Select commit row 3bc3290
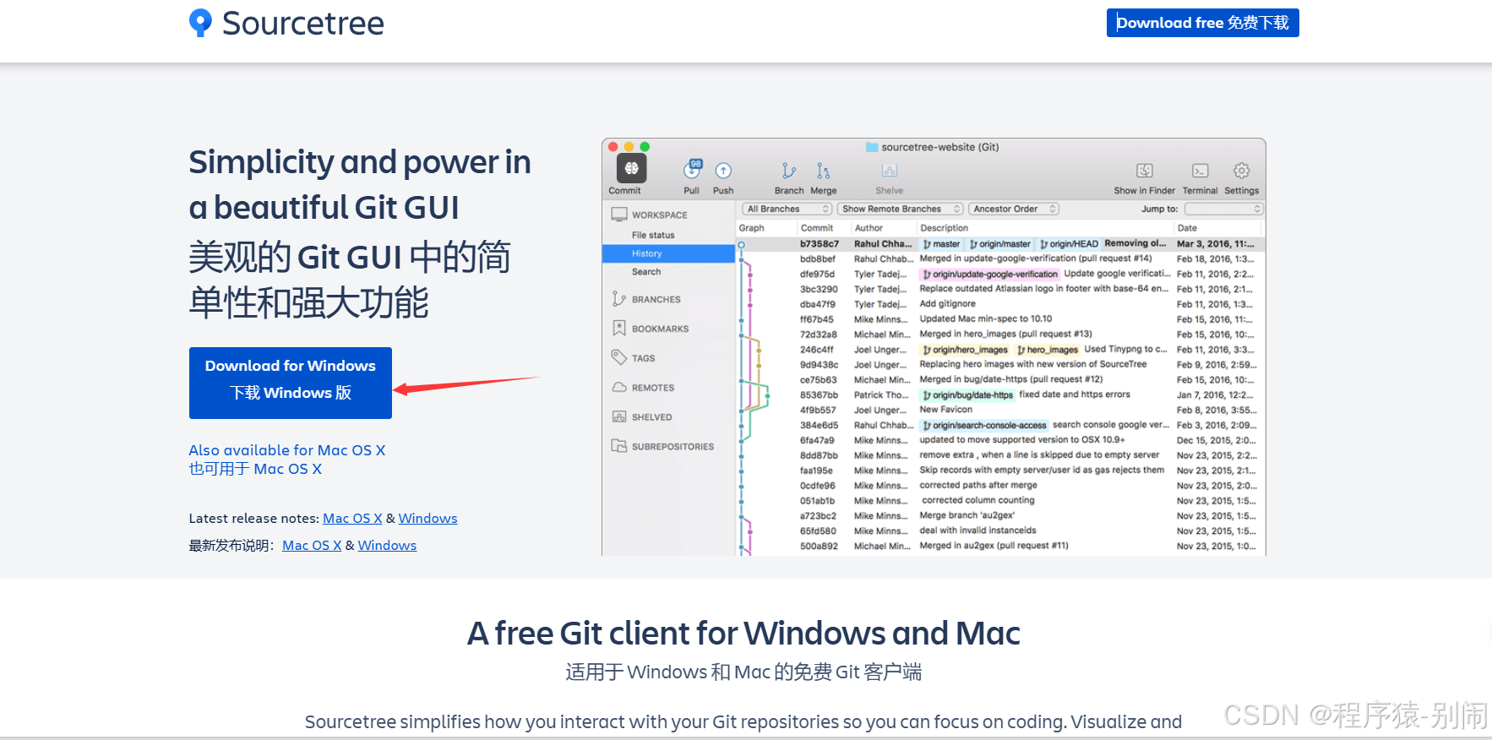1492x740 pixels. coord(1000,289)
